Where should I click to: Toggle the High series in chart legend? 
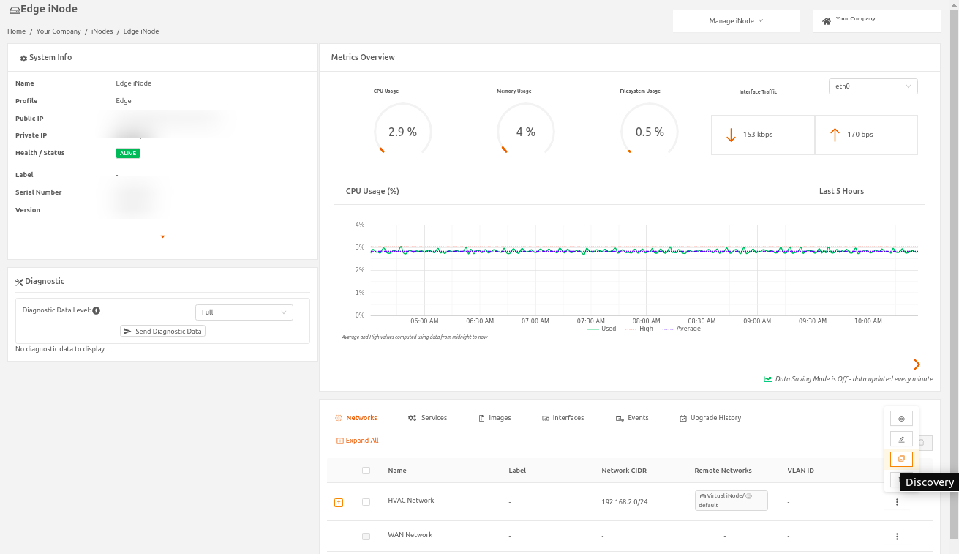(639, 329)
